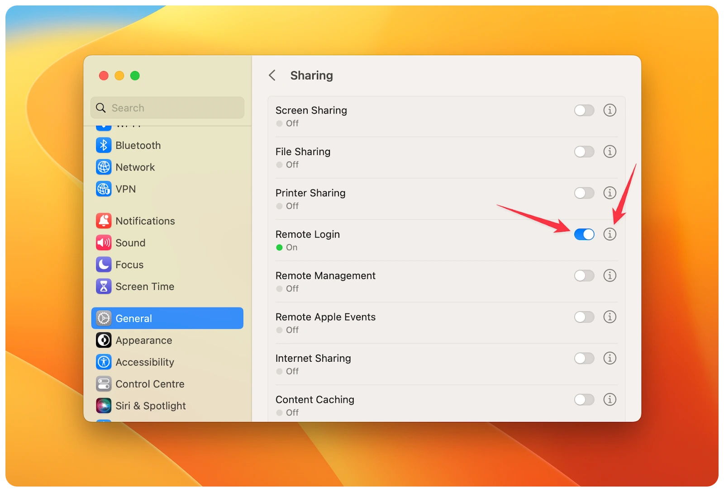
Task: Open info for File Sharing
Action: pos(610,151)
